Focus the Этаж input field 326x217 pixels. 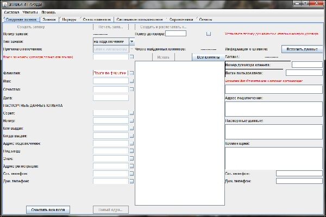coord(111,158)
